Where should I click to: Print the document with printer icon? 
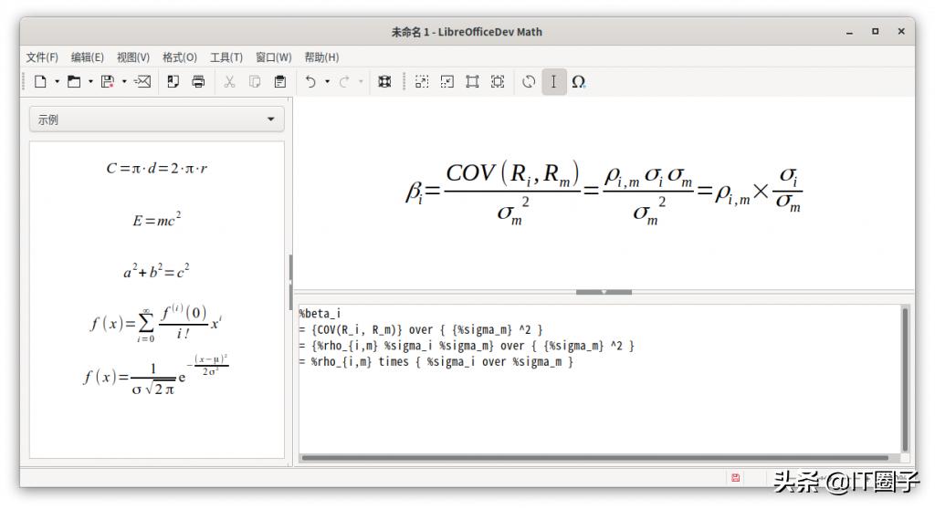[198, 82]
